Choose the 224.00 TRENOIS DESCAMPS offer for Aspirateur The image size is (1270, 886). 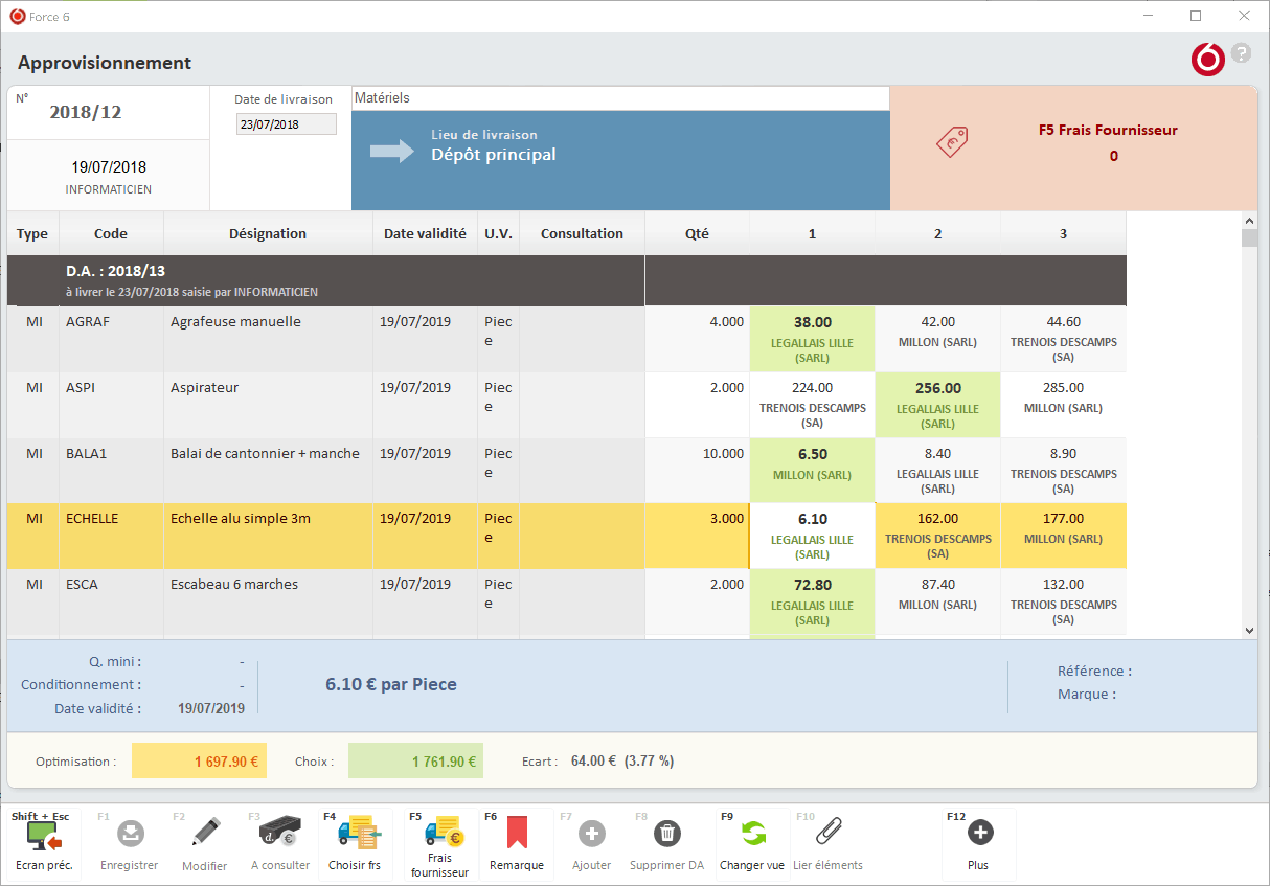812,404
